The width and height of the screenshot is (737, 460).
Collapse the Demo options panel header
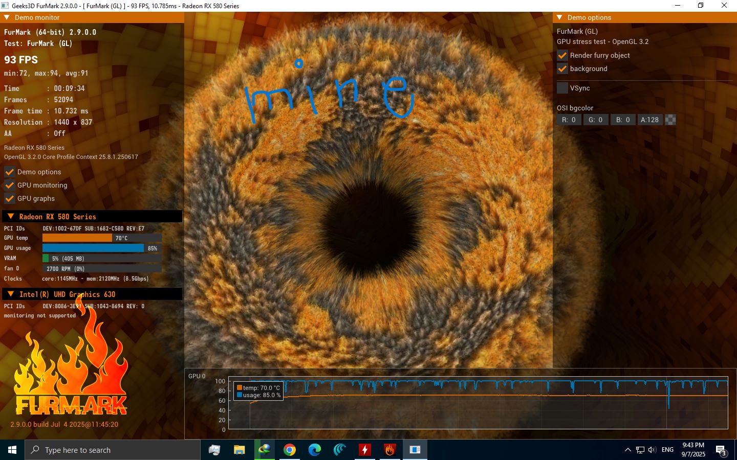point(559,17)
